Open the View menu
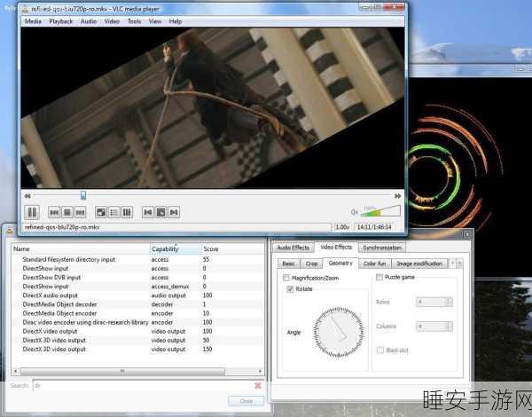This screenshot has height=417, width=532. pyautogui.click(x=155, y=21)
